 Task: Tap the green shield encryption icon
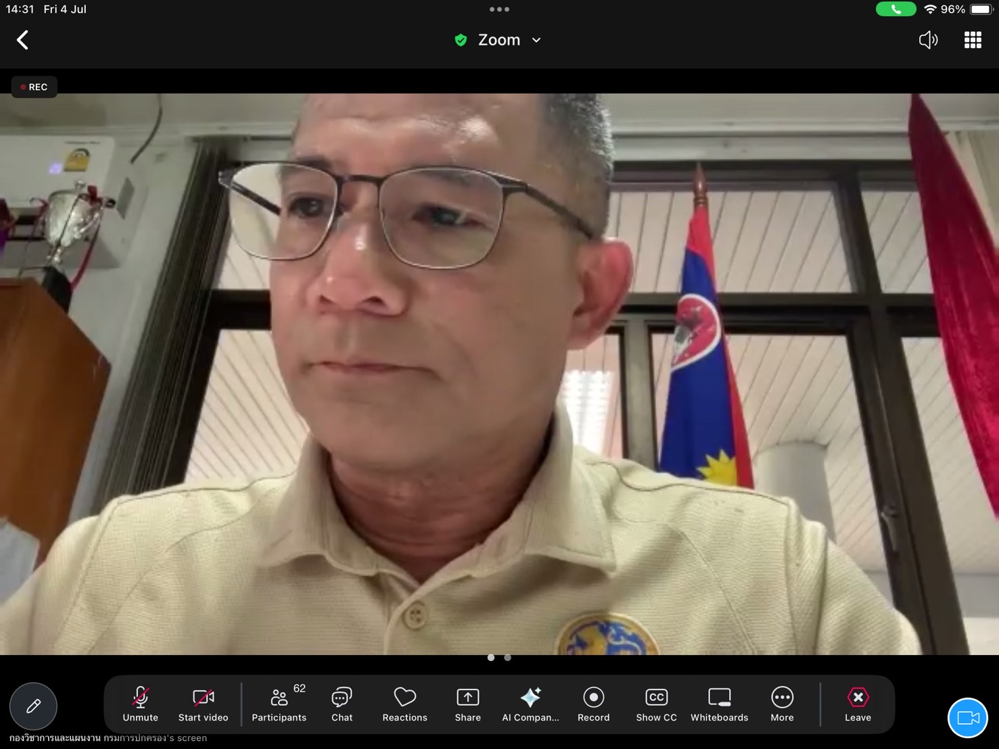click(x=461, y=40)
